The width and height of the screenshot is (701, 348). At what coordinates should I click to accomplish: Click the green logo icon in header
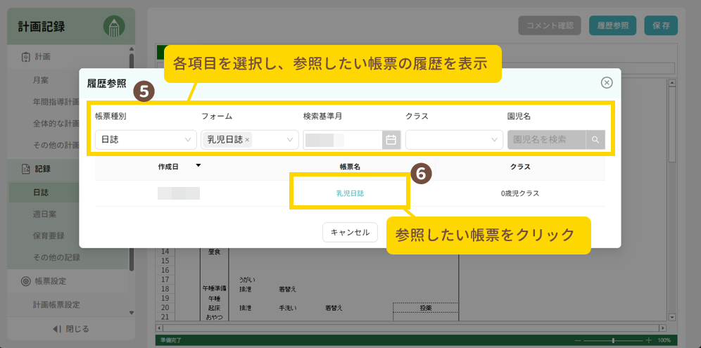pos(113,27)
